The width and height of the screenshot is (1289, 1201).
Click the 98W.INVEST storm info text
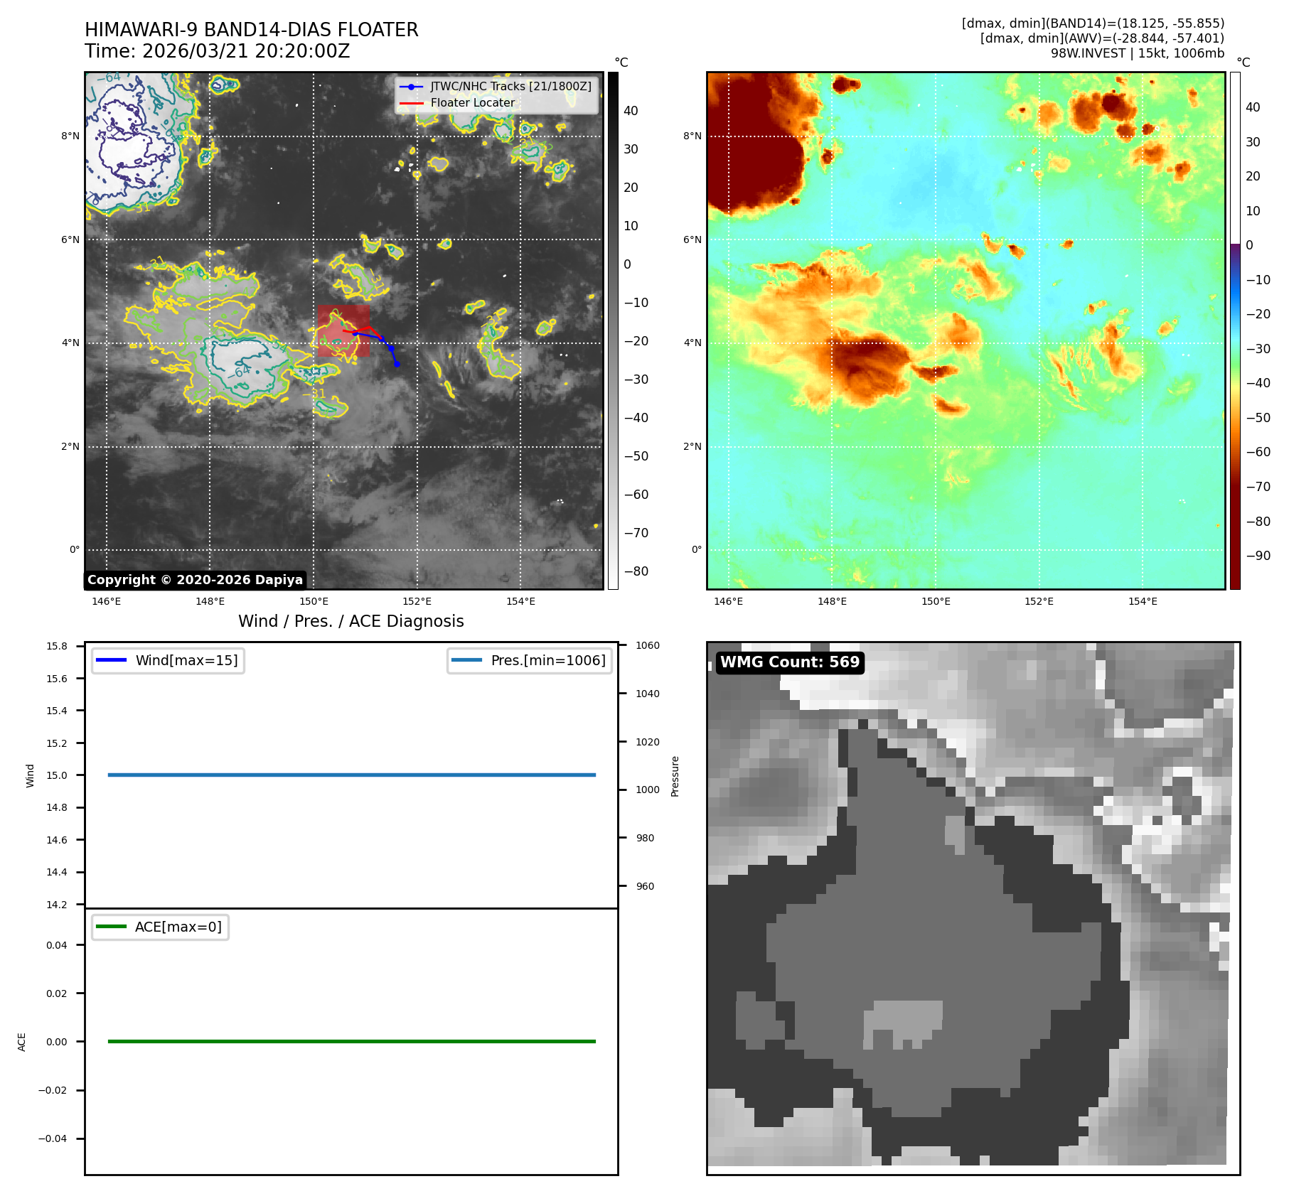1137,53
